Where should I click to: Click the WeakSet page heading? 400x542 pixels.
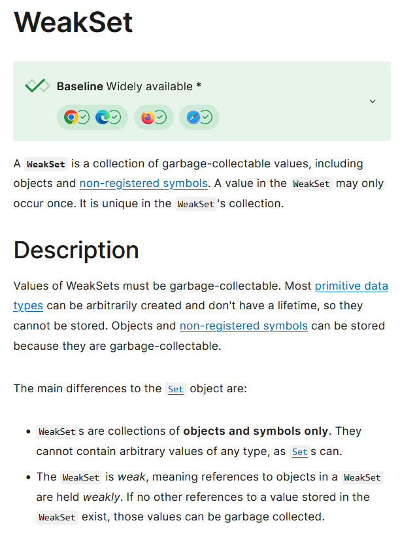[x=73, y=22]
